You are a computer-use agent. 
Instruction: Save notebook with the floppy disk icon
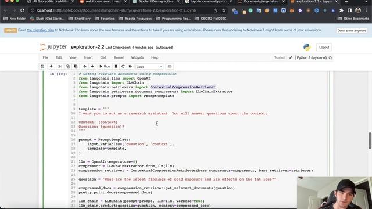(x=42, y=67)
